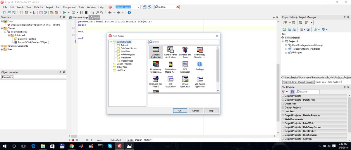
Task: Click the Program Reset stop icon
Action: coord(86,13)
